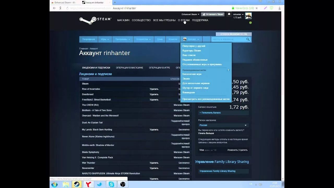Open Список желаемого (10) button
This screenshot has width=334, height=188.
pyautogui.click(x=234, y=34)
